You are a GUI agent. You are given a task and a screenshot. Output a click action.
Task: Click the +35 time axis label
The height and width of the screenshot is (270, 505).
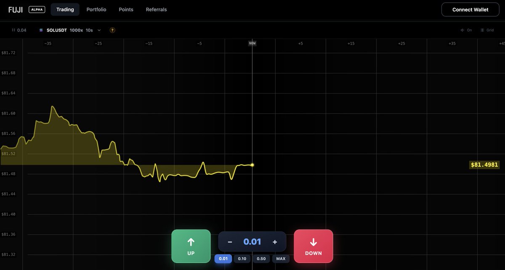point(452,44)
